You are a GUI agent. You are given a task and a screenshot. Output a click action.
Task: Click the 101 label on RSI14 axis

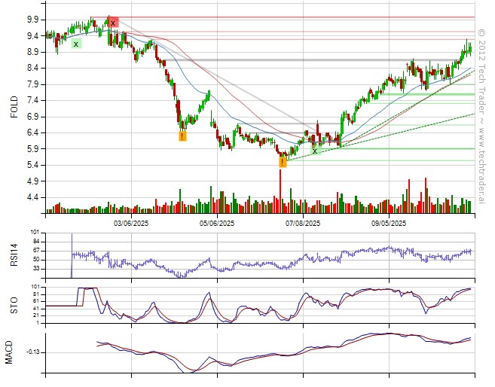pyautogui.click(x=35, y=233)
